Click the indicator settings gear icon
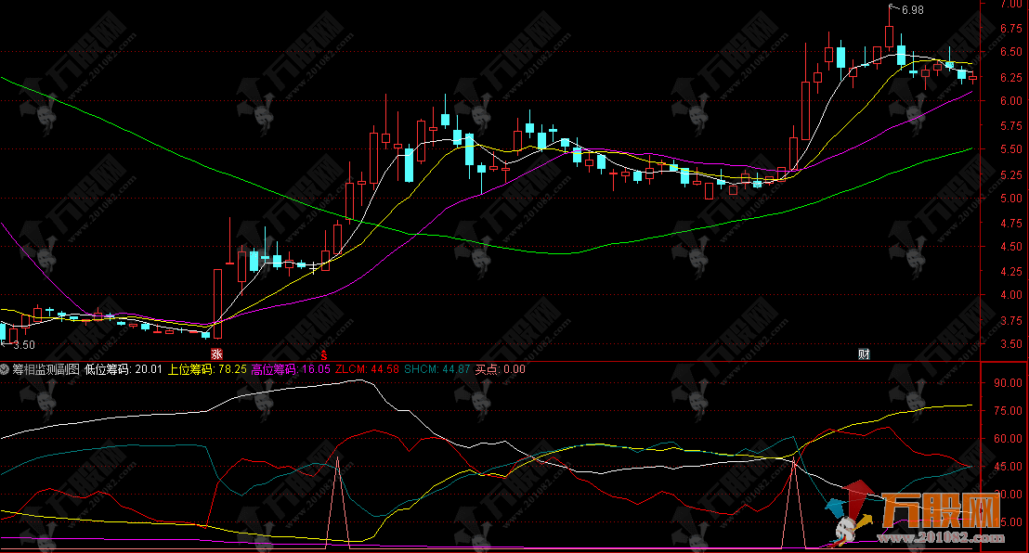This screenshot has height=553, width=1029. 6,368
